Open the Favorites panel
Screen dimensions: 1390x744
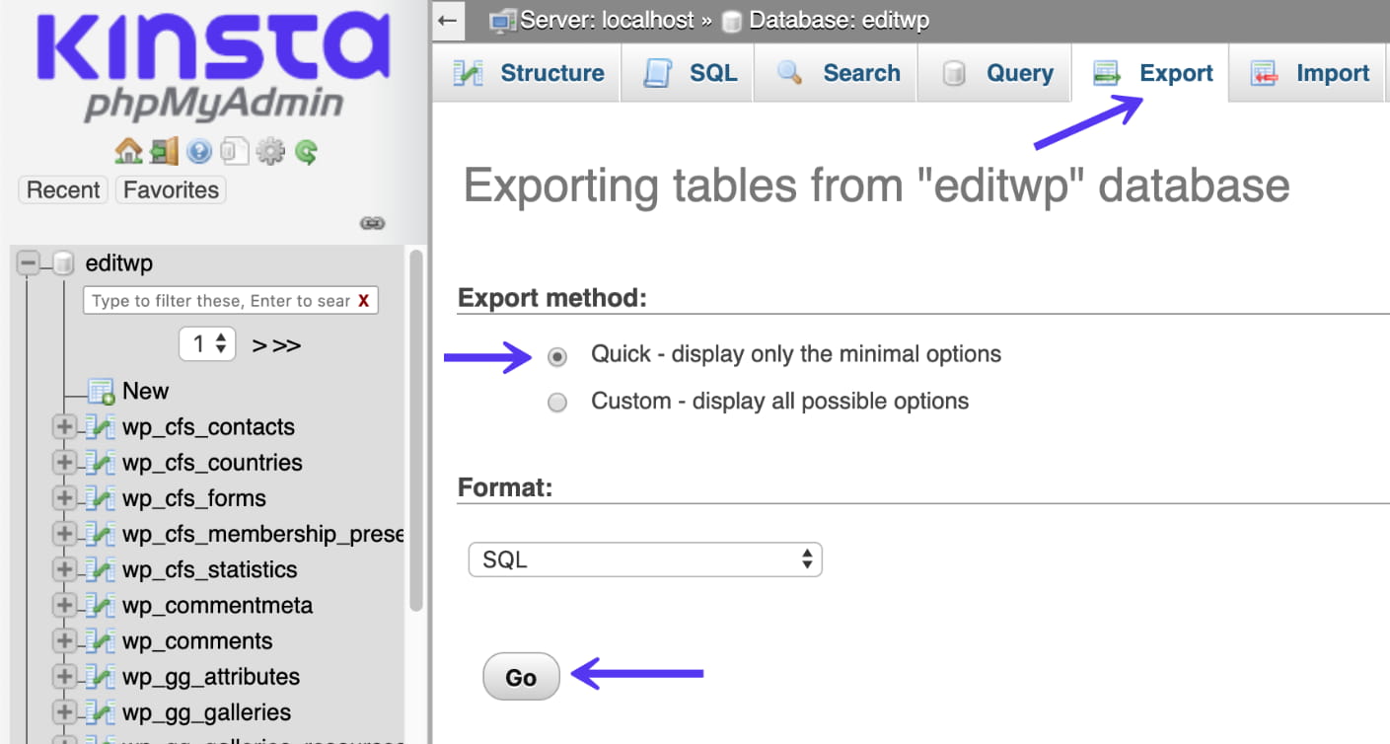(x=170, y=189)
